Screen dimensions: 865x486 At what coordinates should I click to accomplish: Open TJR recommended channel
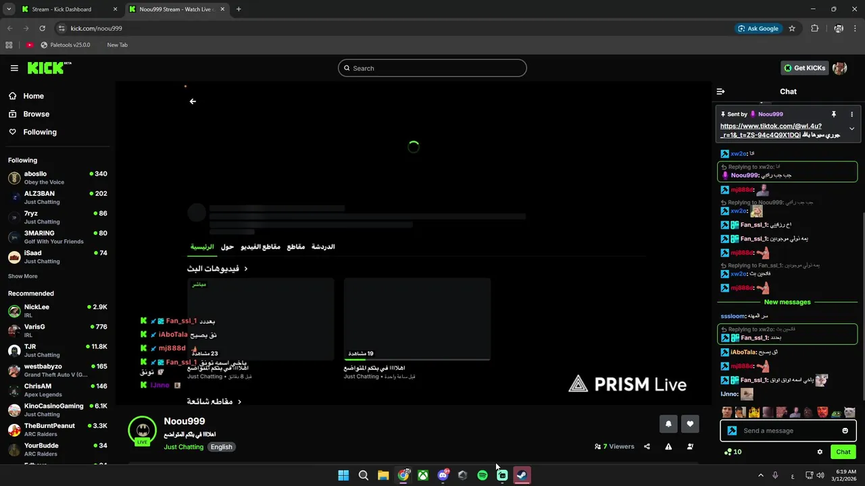point(57,350)
